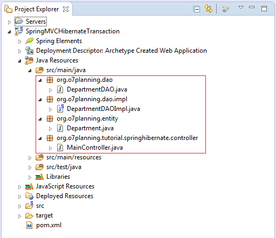The image size is (276, 238).
Task: Click the focus on working set icon
Action: (225, 9)
